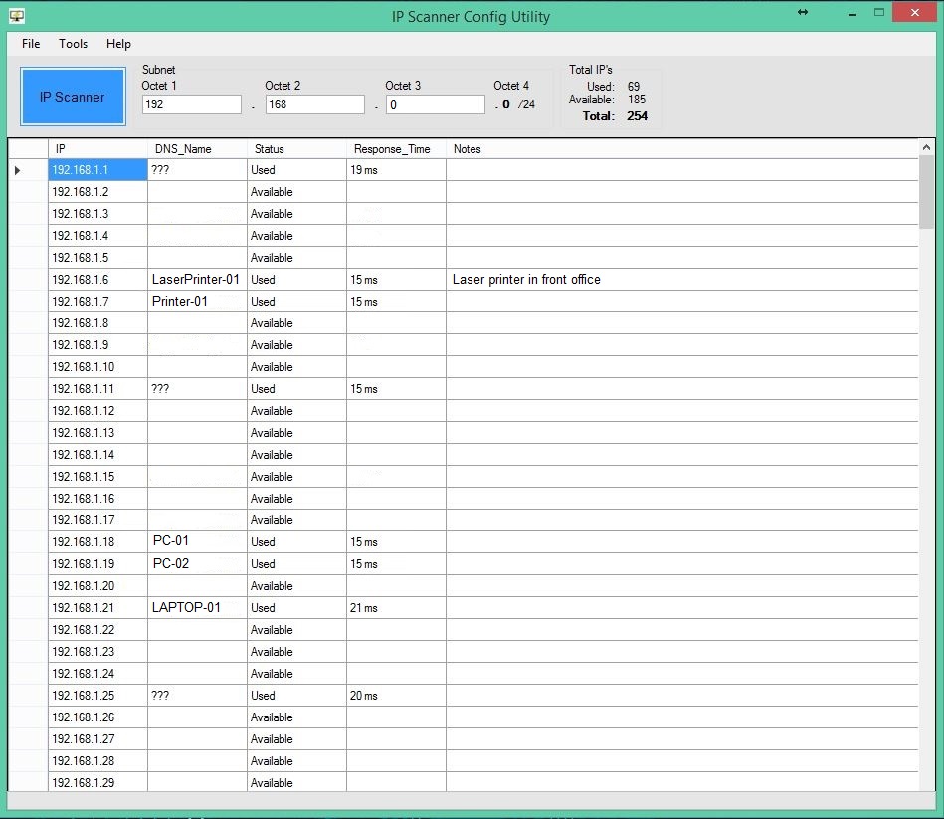Click the resize arrows icon in title bar
This screenshot has width=944, height=819.
(803, 13)
